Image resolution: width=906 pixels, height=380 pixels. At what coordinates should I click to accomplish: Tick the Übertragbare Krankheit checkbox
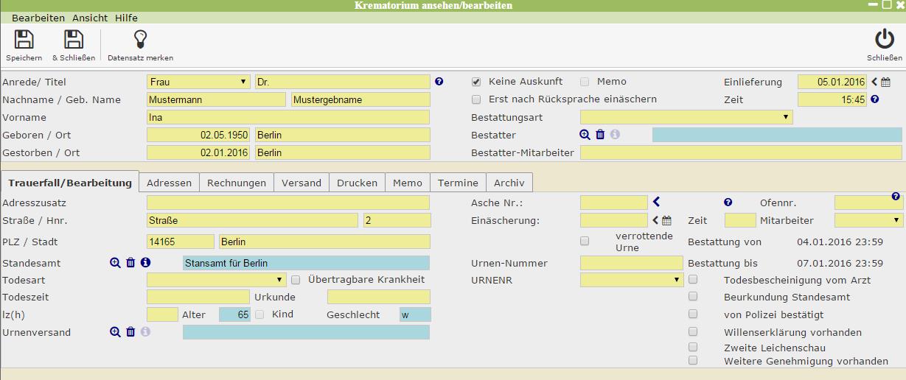click(296, 280)
